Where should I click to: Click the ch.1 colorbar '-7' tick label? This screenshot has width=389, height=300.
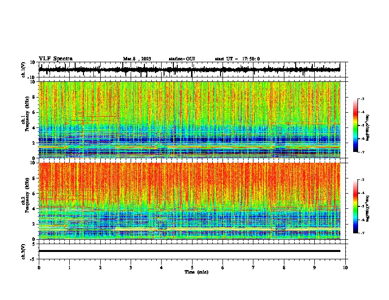(362, 152)
